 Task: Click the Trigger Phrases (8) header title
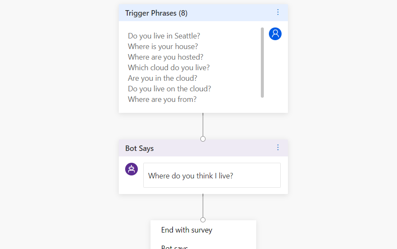point(156,13)
